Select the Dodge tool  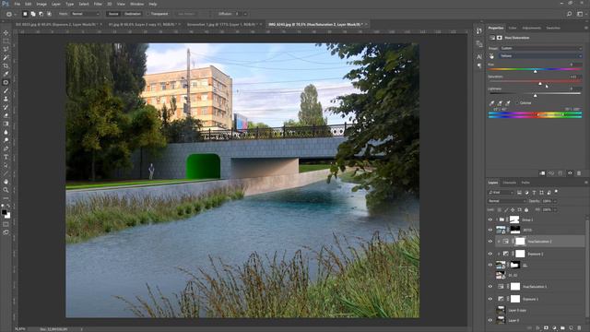click(x=6, y=140)
